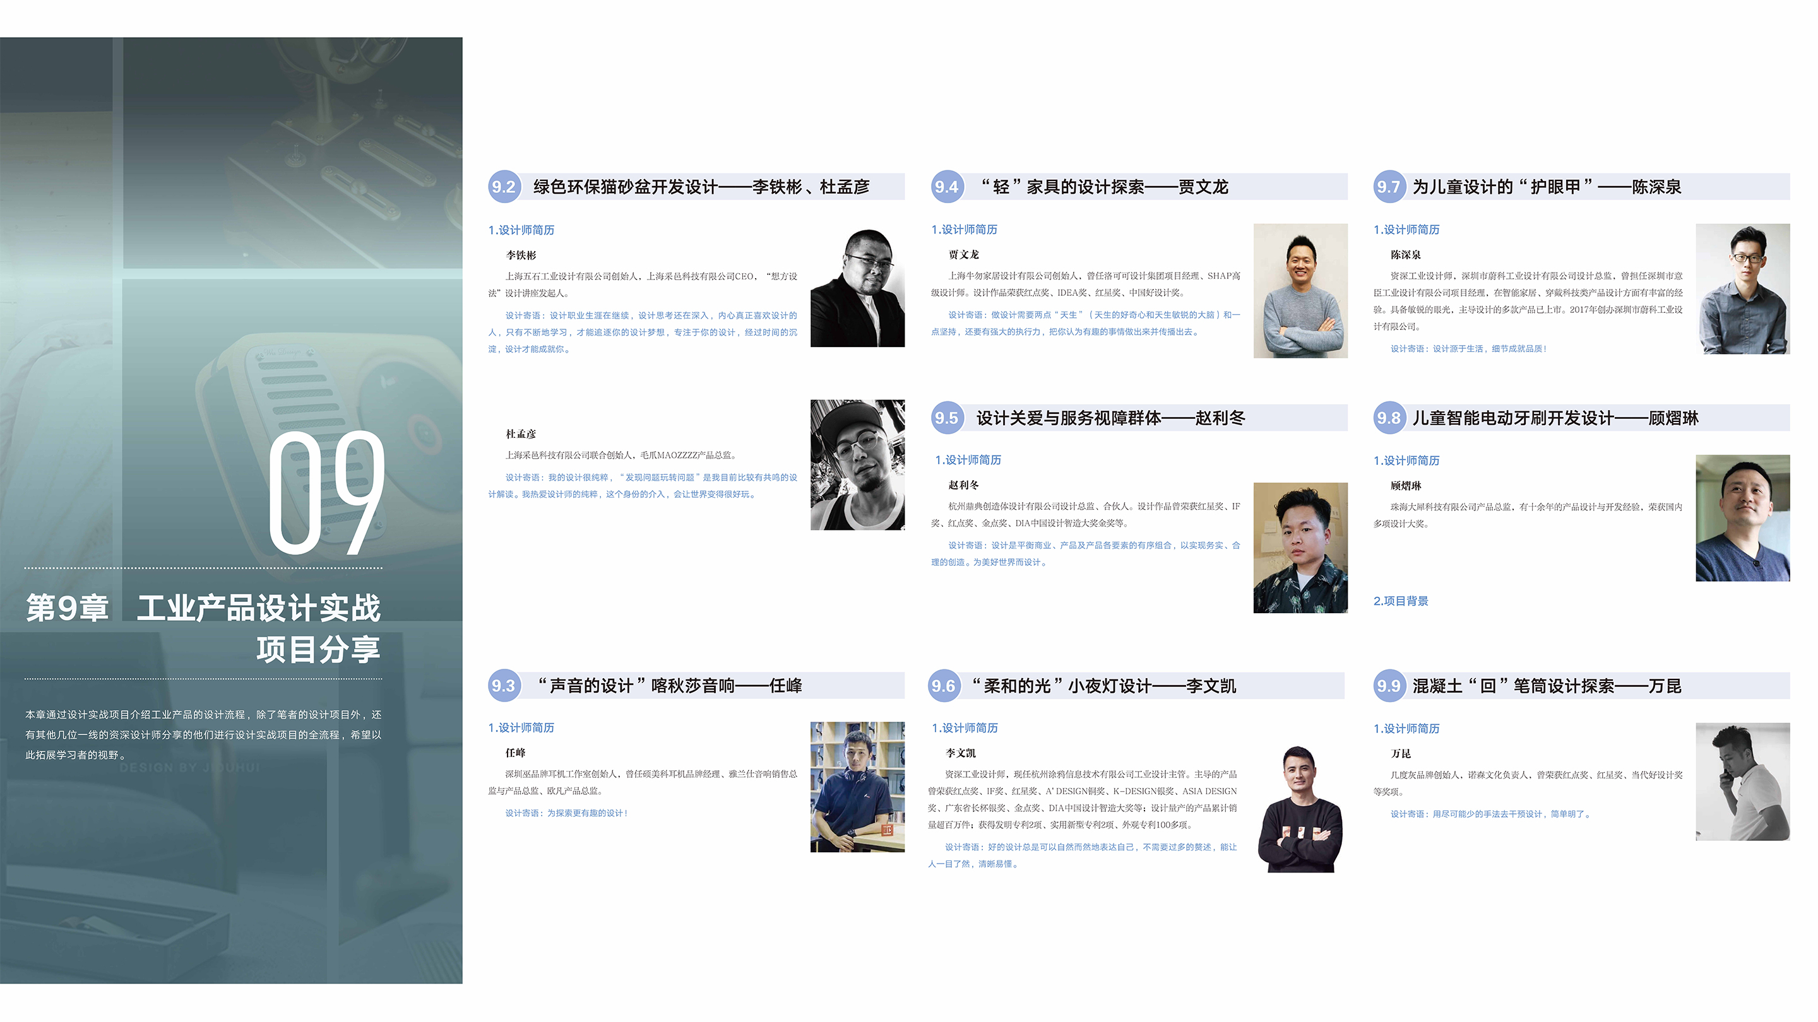Click the 9.7 section number badge
This screenshot has width=1818, height=1022.
click(1389, 187)
